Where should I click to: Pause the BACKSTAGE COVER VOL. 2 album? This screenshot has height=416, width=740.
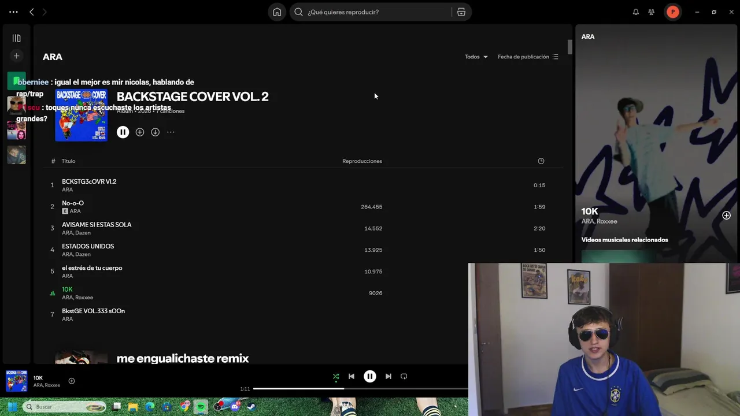(123, 132)
